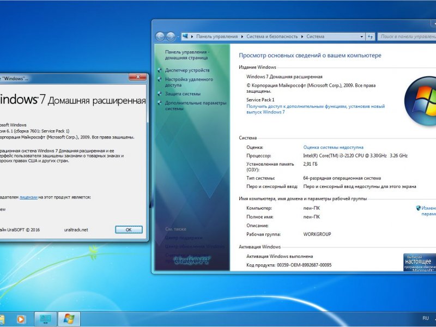
Task: Click Активация Windows выполнена text
Action: coord(280,256)
